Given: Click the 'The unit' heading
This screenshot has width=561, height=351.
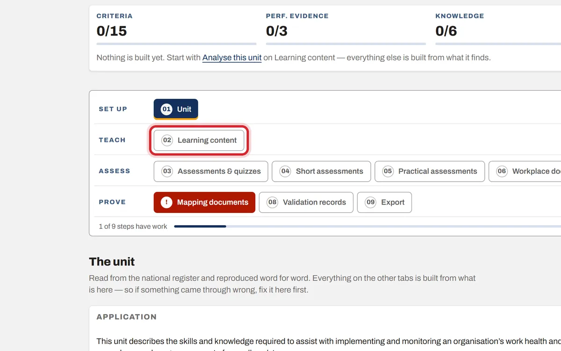Looking at the screenshot, I should click(x=112, y=262).
